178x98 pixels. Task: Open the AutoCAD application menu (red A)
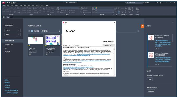coord(3,3)
